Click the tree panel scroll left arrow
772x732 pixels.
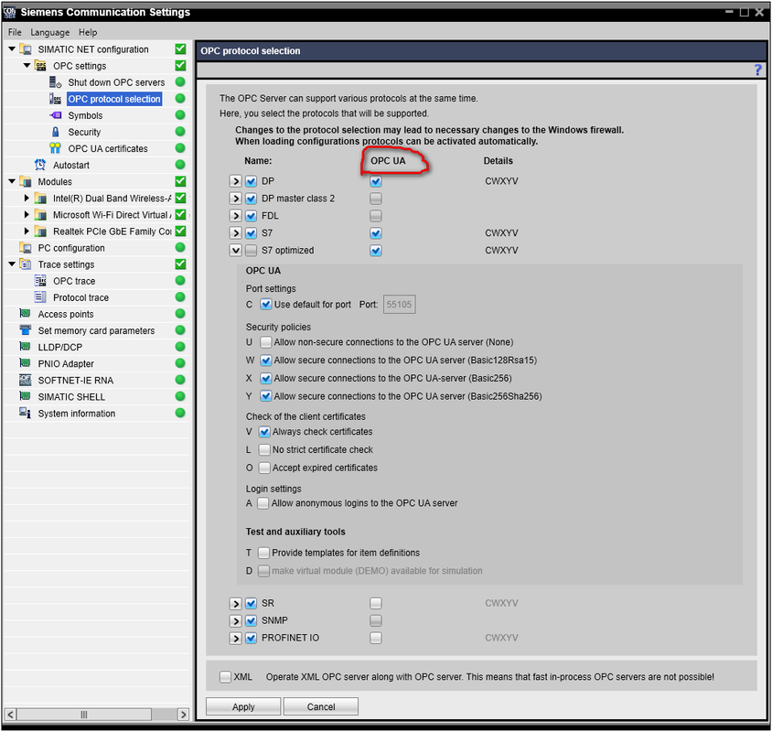(10, 715)
